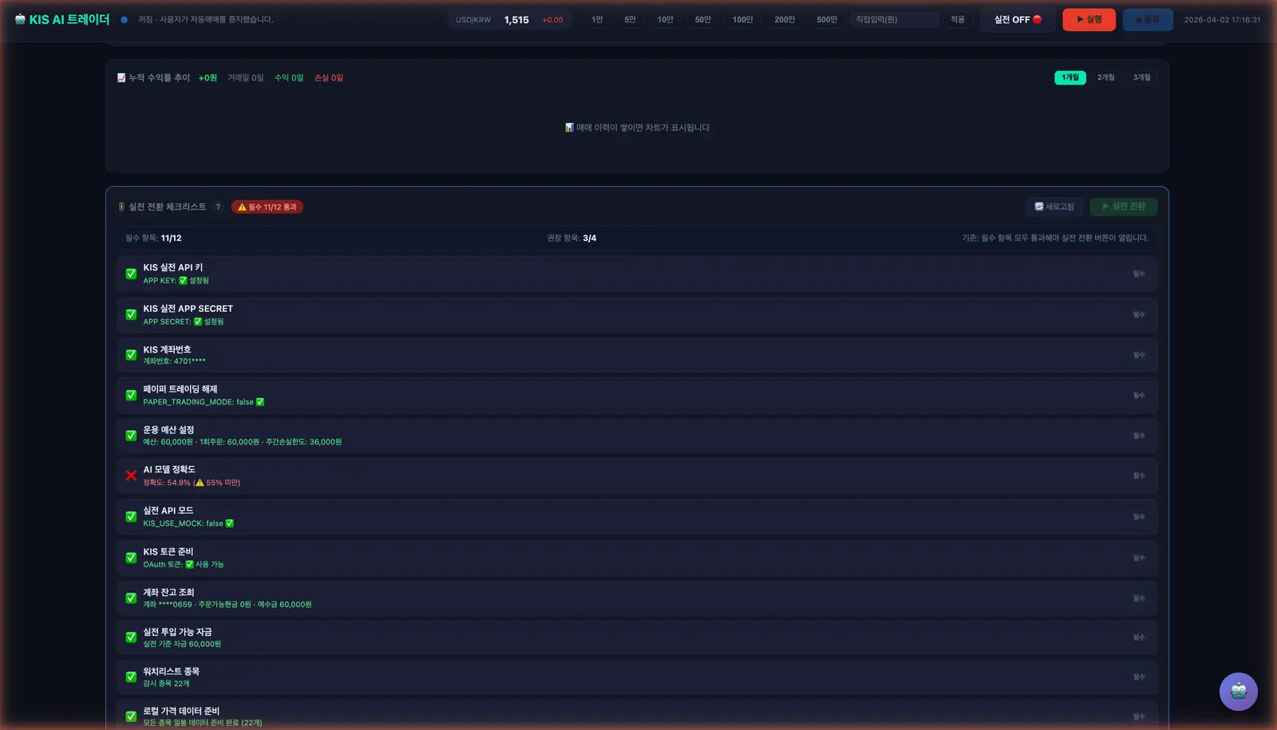The height and width of the screenshot is (730, 1277).
Task: Toggle the 실전 OFF live trading switch
Action: [x=1018, y=19]
